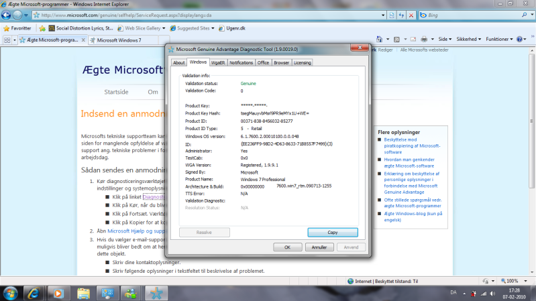Image resolution: width=536 pixels, height=301 pixels.
Task: Switch to the Microsoft Windows 7 browser tab
Action: click(x=123, y=40)
